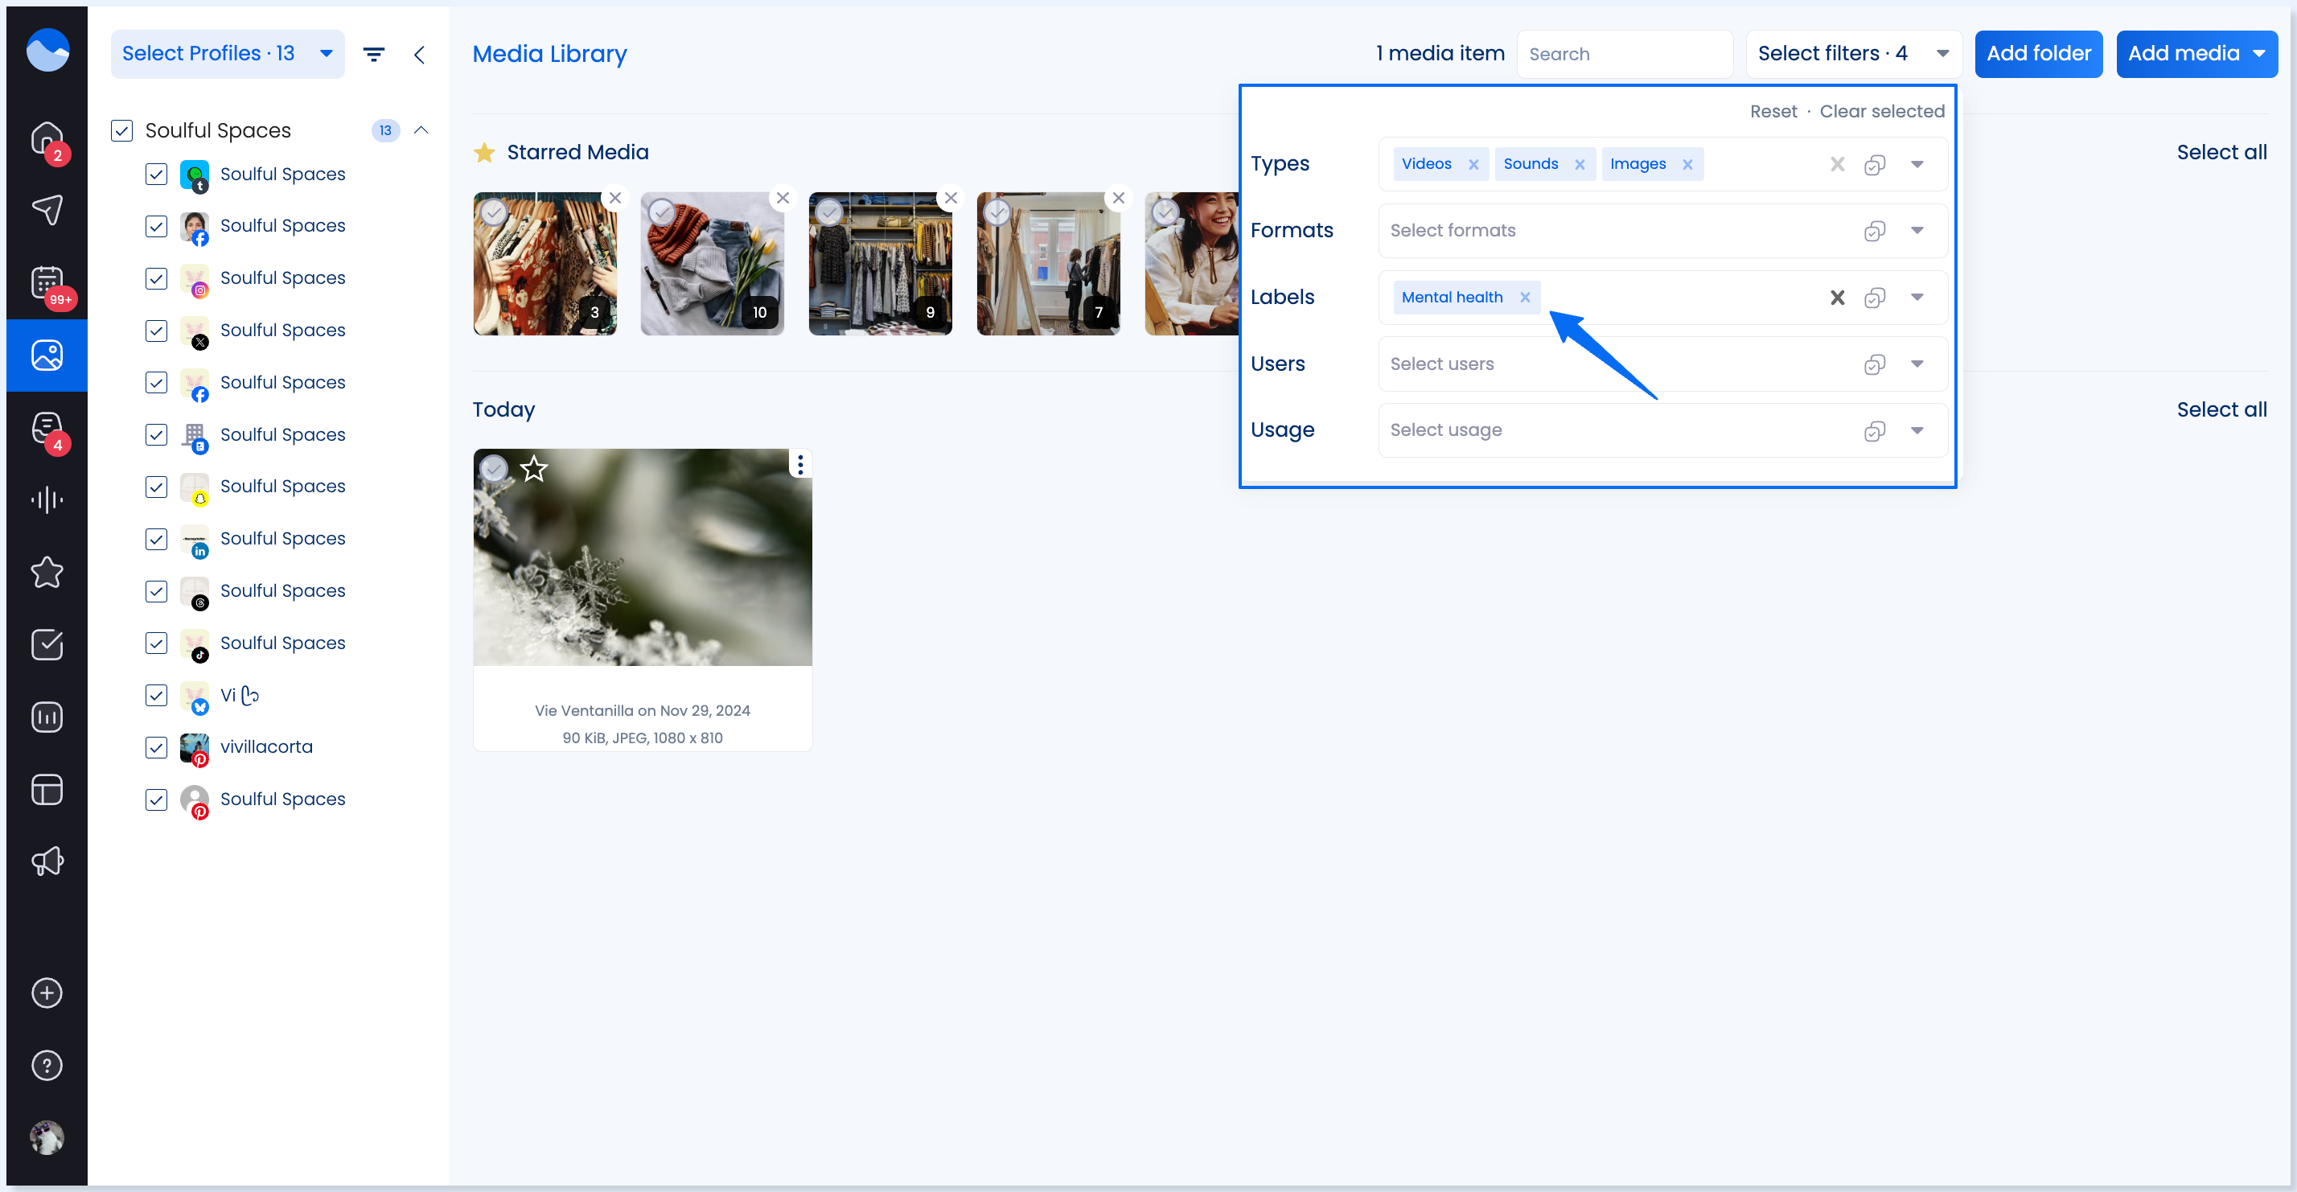
Task: Clear all selected Types values
Action: tap(1837, 164)
